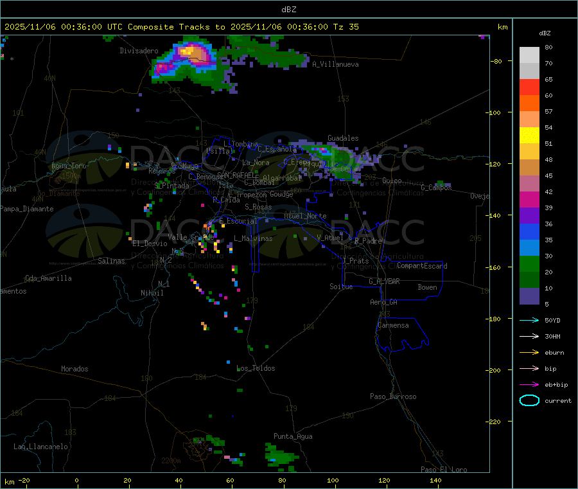Click the 'Cda_Amarilla' map label

48,278
